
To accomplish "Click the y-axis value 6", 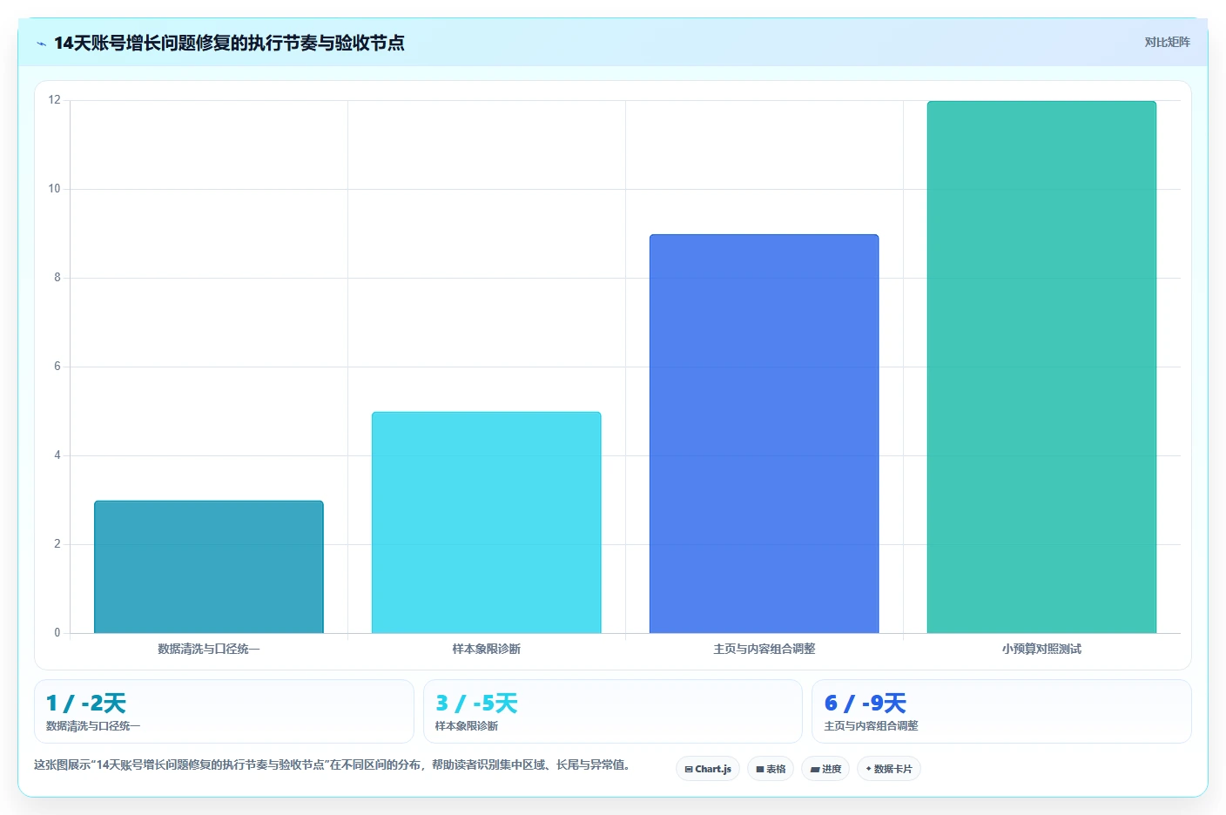I will [57, 367].
